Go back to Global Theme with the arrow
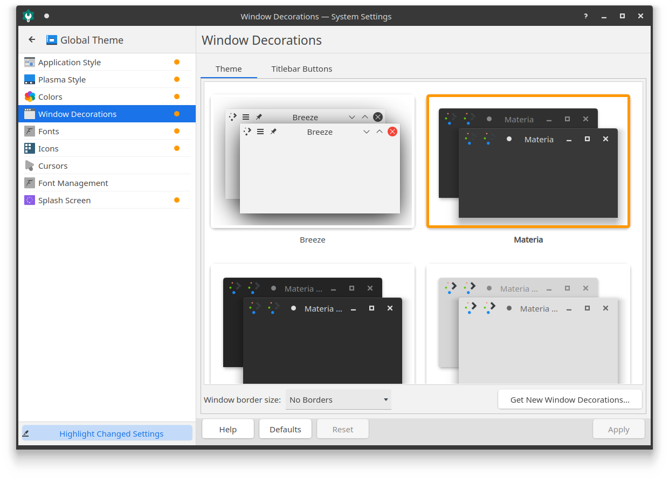Viewport: 669px width, 483px height. point(31,39)
